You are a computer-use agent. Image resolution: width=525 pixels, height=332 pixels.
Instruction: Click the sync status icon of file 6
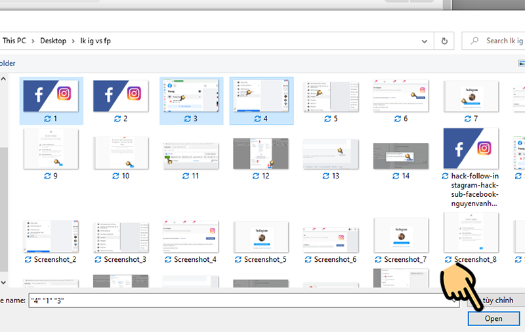395,119
